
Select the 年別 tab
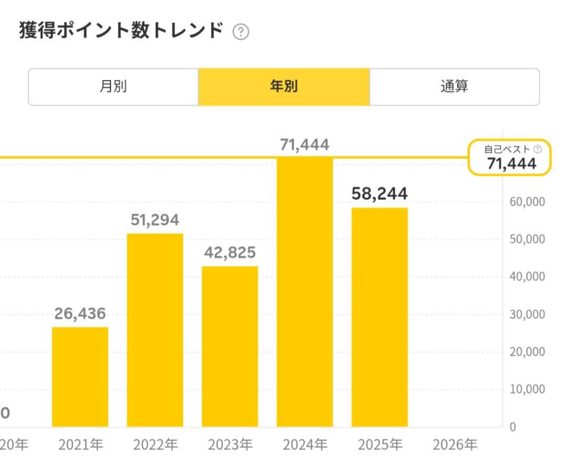pyautogui.click(x=283, y=87)
